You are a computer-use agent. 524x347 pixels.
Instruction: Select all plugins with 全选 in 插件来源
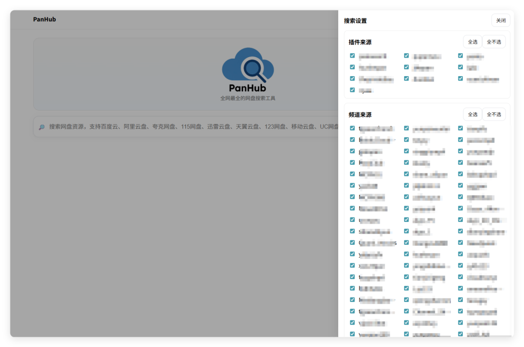[472, 42]
